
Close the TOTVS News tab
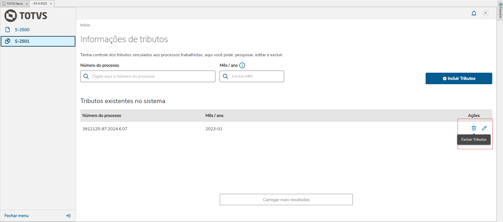click(x=27, y=4)
